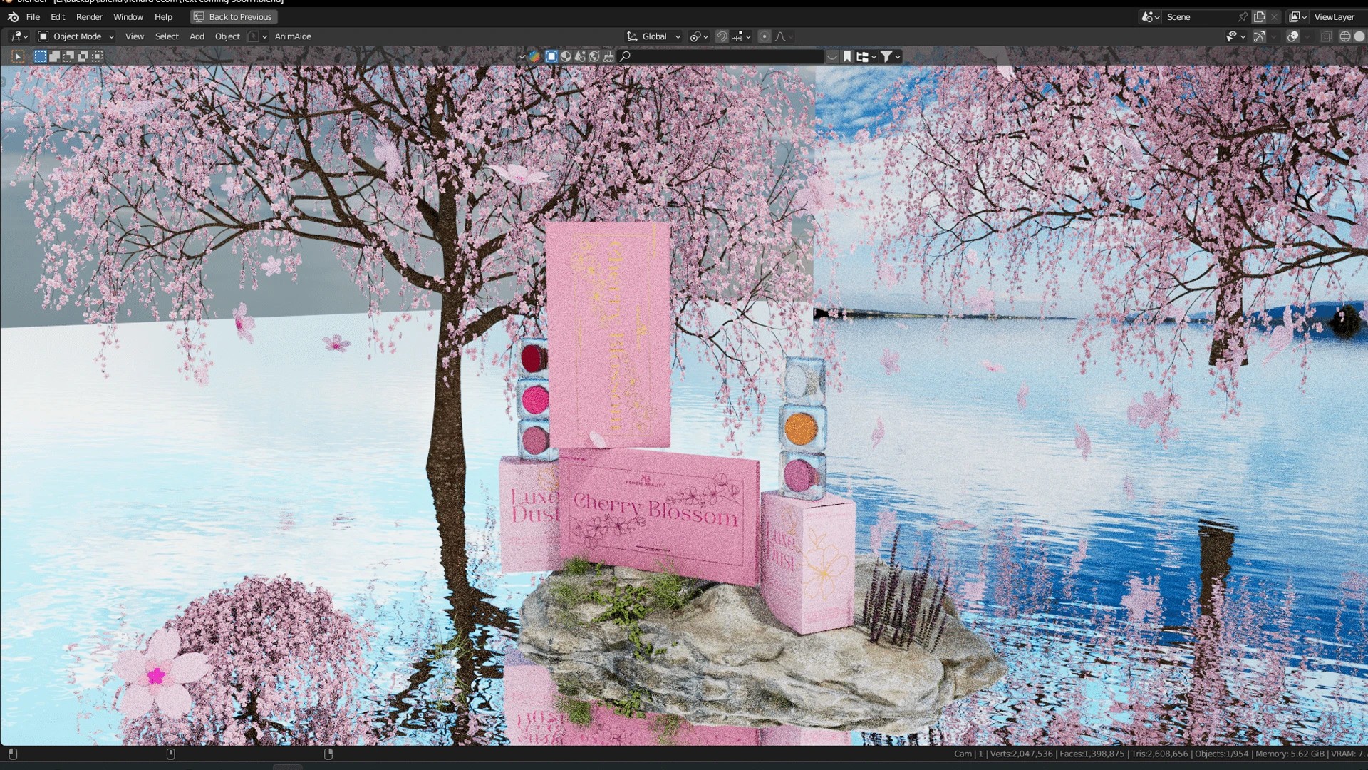The image size is (1368, 770).
Task: Browse scenes with the scene icon dropdown
Action: click(1151, 16)
